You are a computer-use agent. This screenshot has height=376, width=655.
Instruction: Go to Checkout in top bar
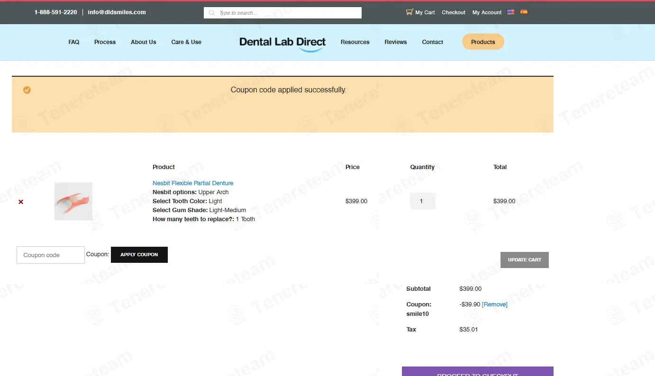(x=454, y=12)
